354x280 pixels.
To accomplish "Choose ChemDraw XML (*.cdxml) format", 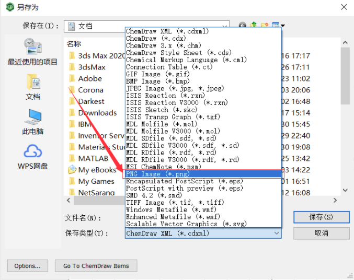I will click(203, 31).
